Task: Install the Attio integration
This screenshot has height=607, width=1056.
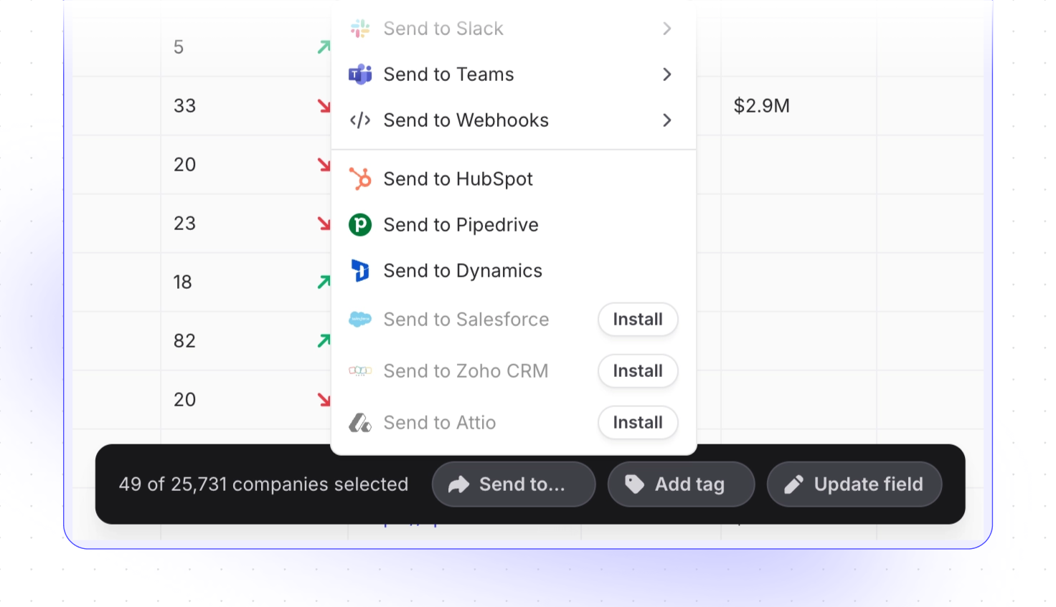Action: point(638,423)
